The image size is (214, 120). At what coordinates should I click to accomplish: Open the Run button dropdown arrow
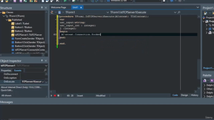69,1
